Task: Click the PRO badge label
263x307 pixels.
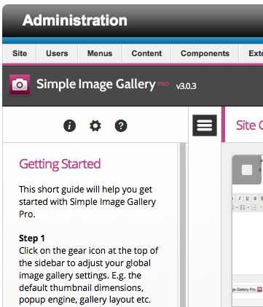Action: tap(163, 84)
